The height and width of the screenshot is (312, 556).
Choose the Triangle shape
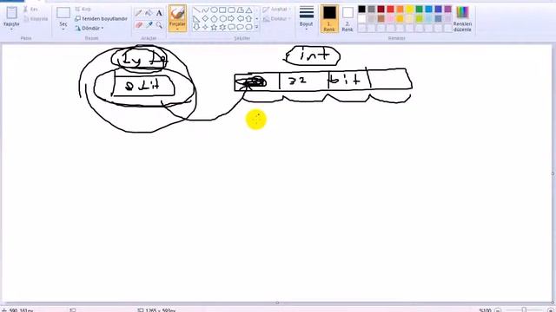[249, 10]
